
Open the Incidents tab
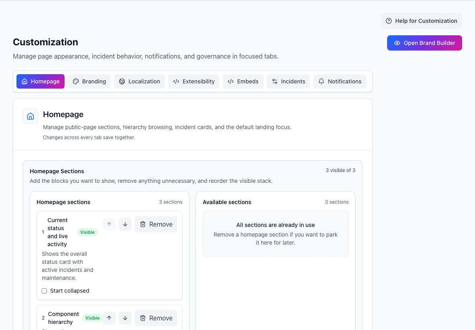pyautogui.click(x=288, y=81)
